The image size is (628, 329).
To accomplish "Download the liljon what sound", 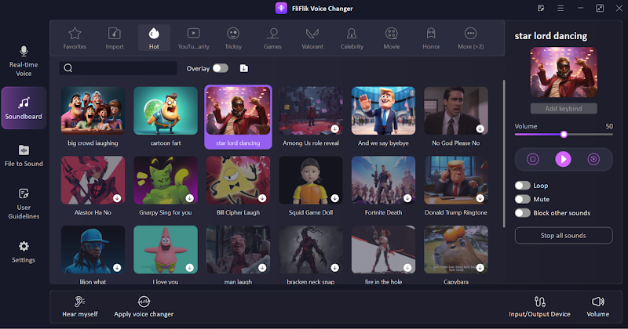I will 117,268.
